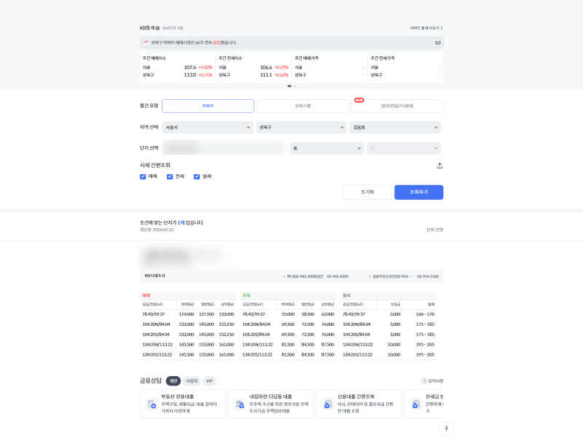Select the 오피스텔 property type tab
583x441 pixels.
tap(302, 106)
